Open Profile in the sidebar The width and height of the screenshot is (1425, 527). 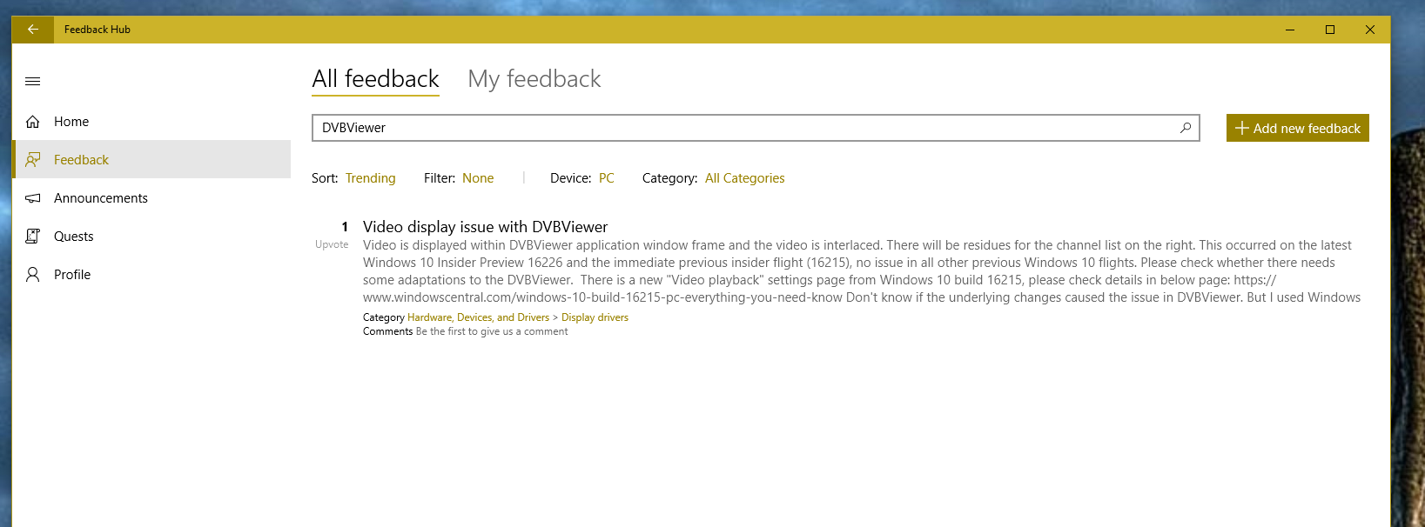tap(151, 275)
